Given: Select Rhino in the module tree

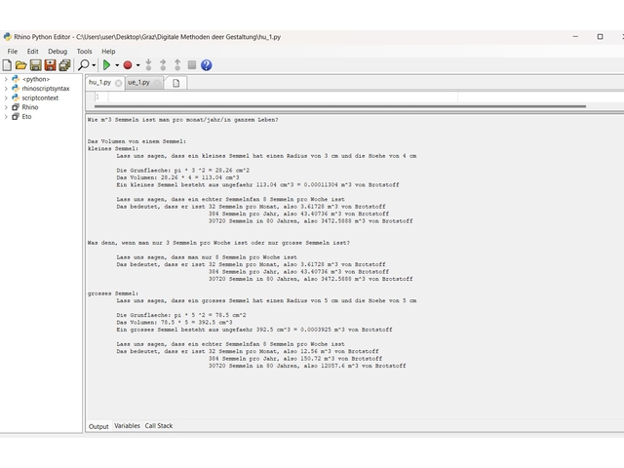Looking at the screenshot, I should click(x=30, y=107).
